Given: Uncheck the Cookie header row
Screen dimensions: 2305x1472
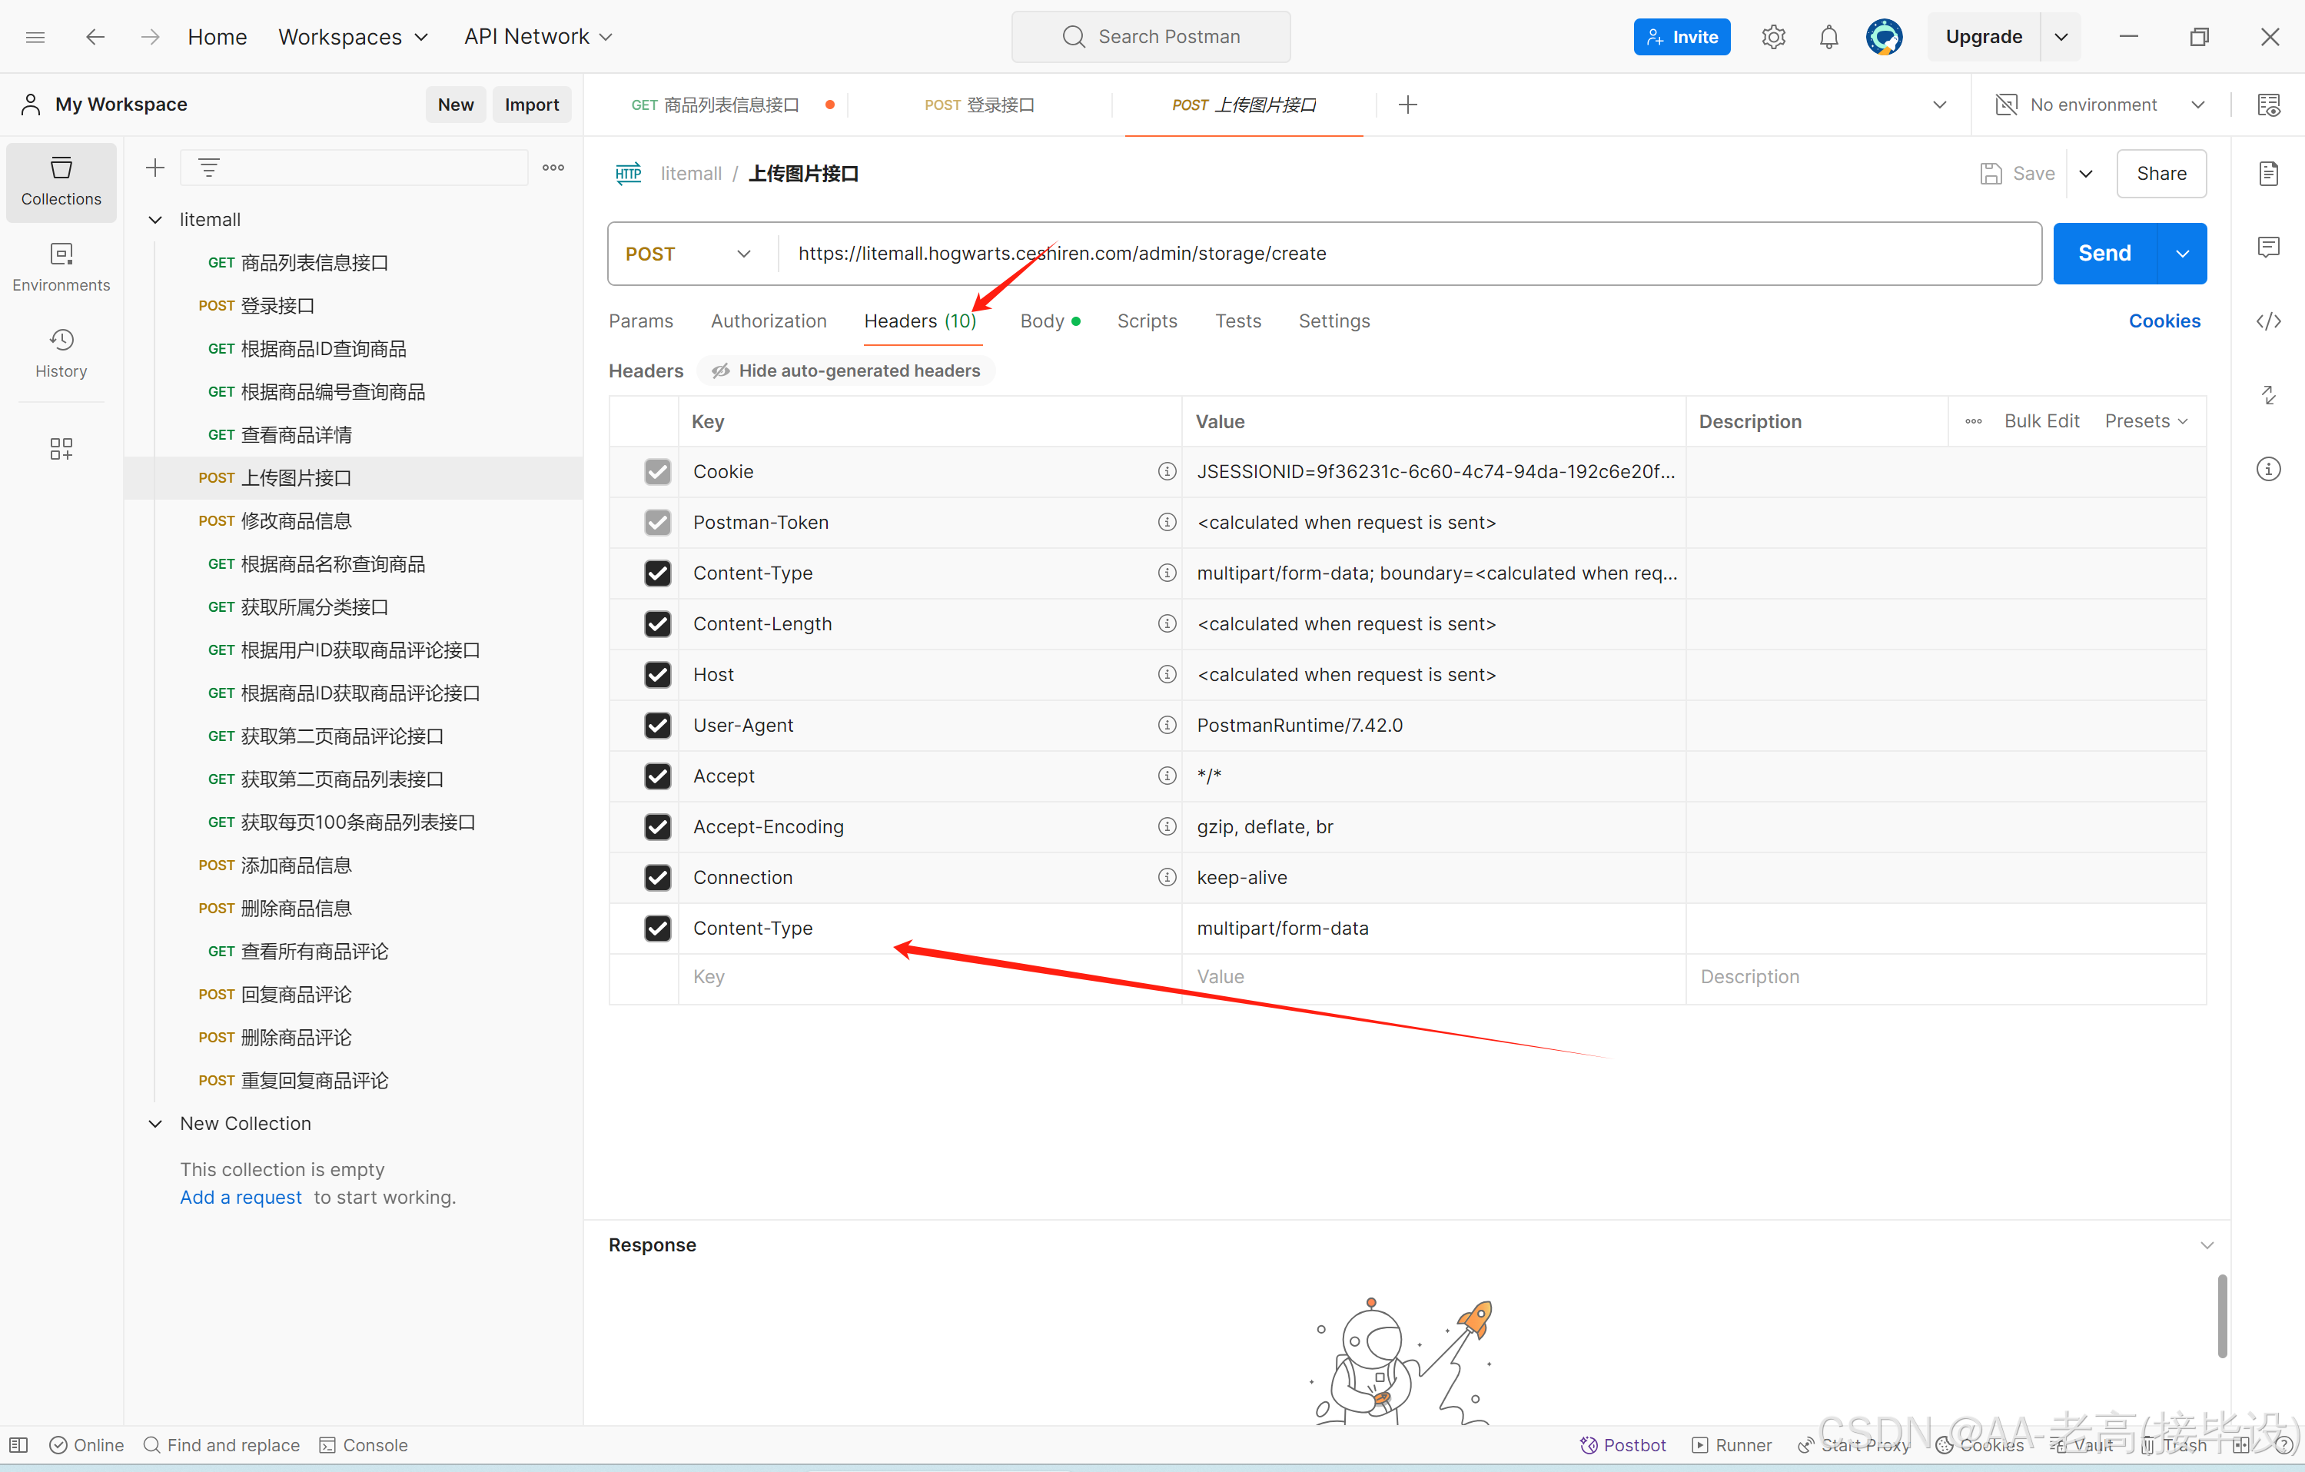Looking at the screenshot, I should click(658, 471).
